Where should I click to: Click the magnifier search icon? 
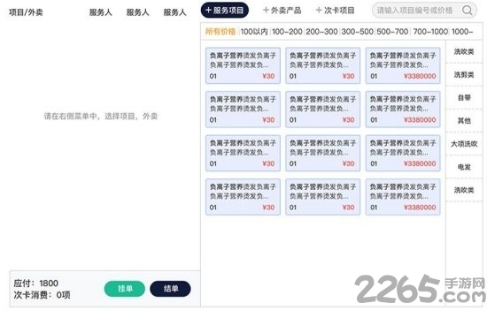(x=468, y=11)
